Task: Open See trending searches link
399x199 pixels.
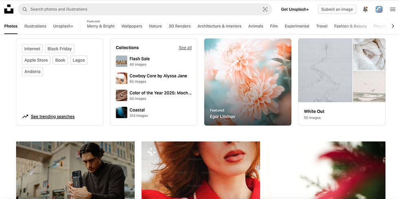Action: 53,117
